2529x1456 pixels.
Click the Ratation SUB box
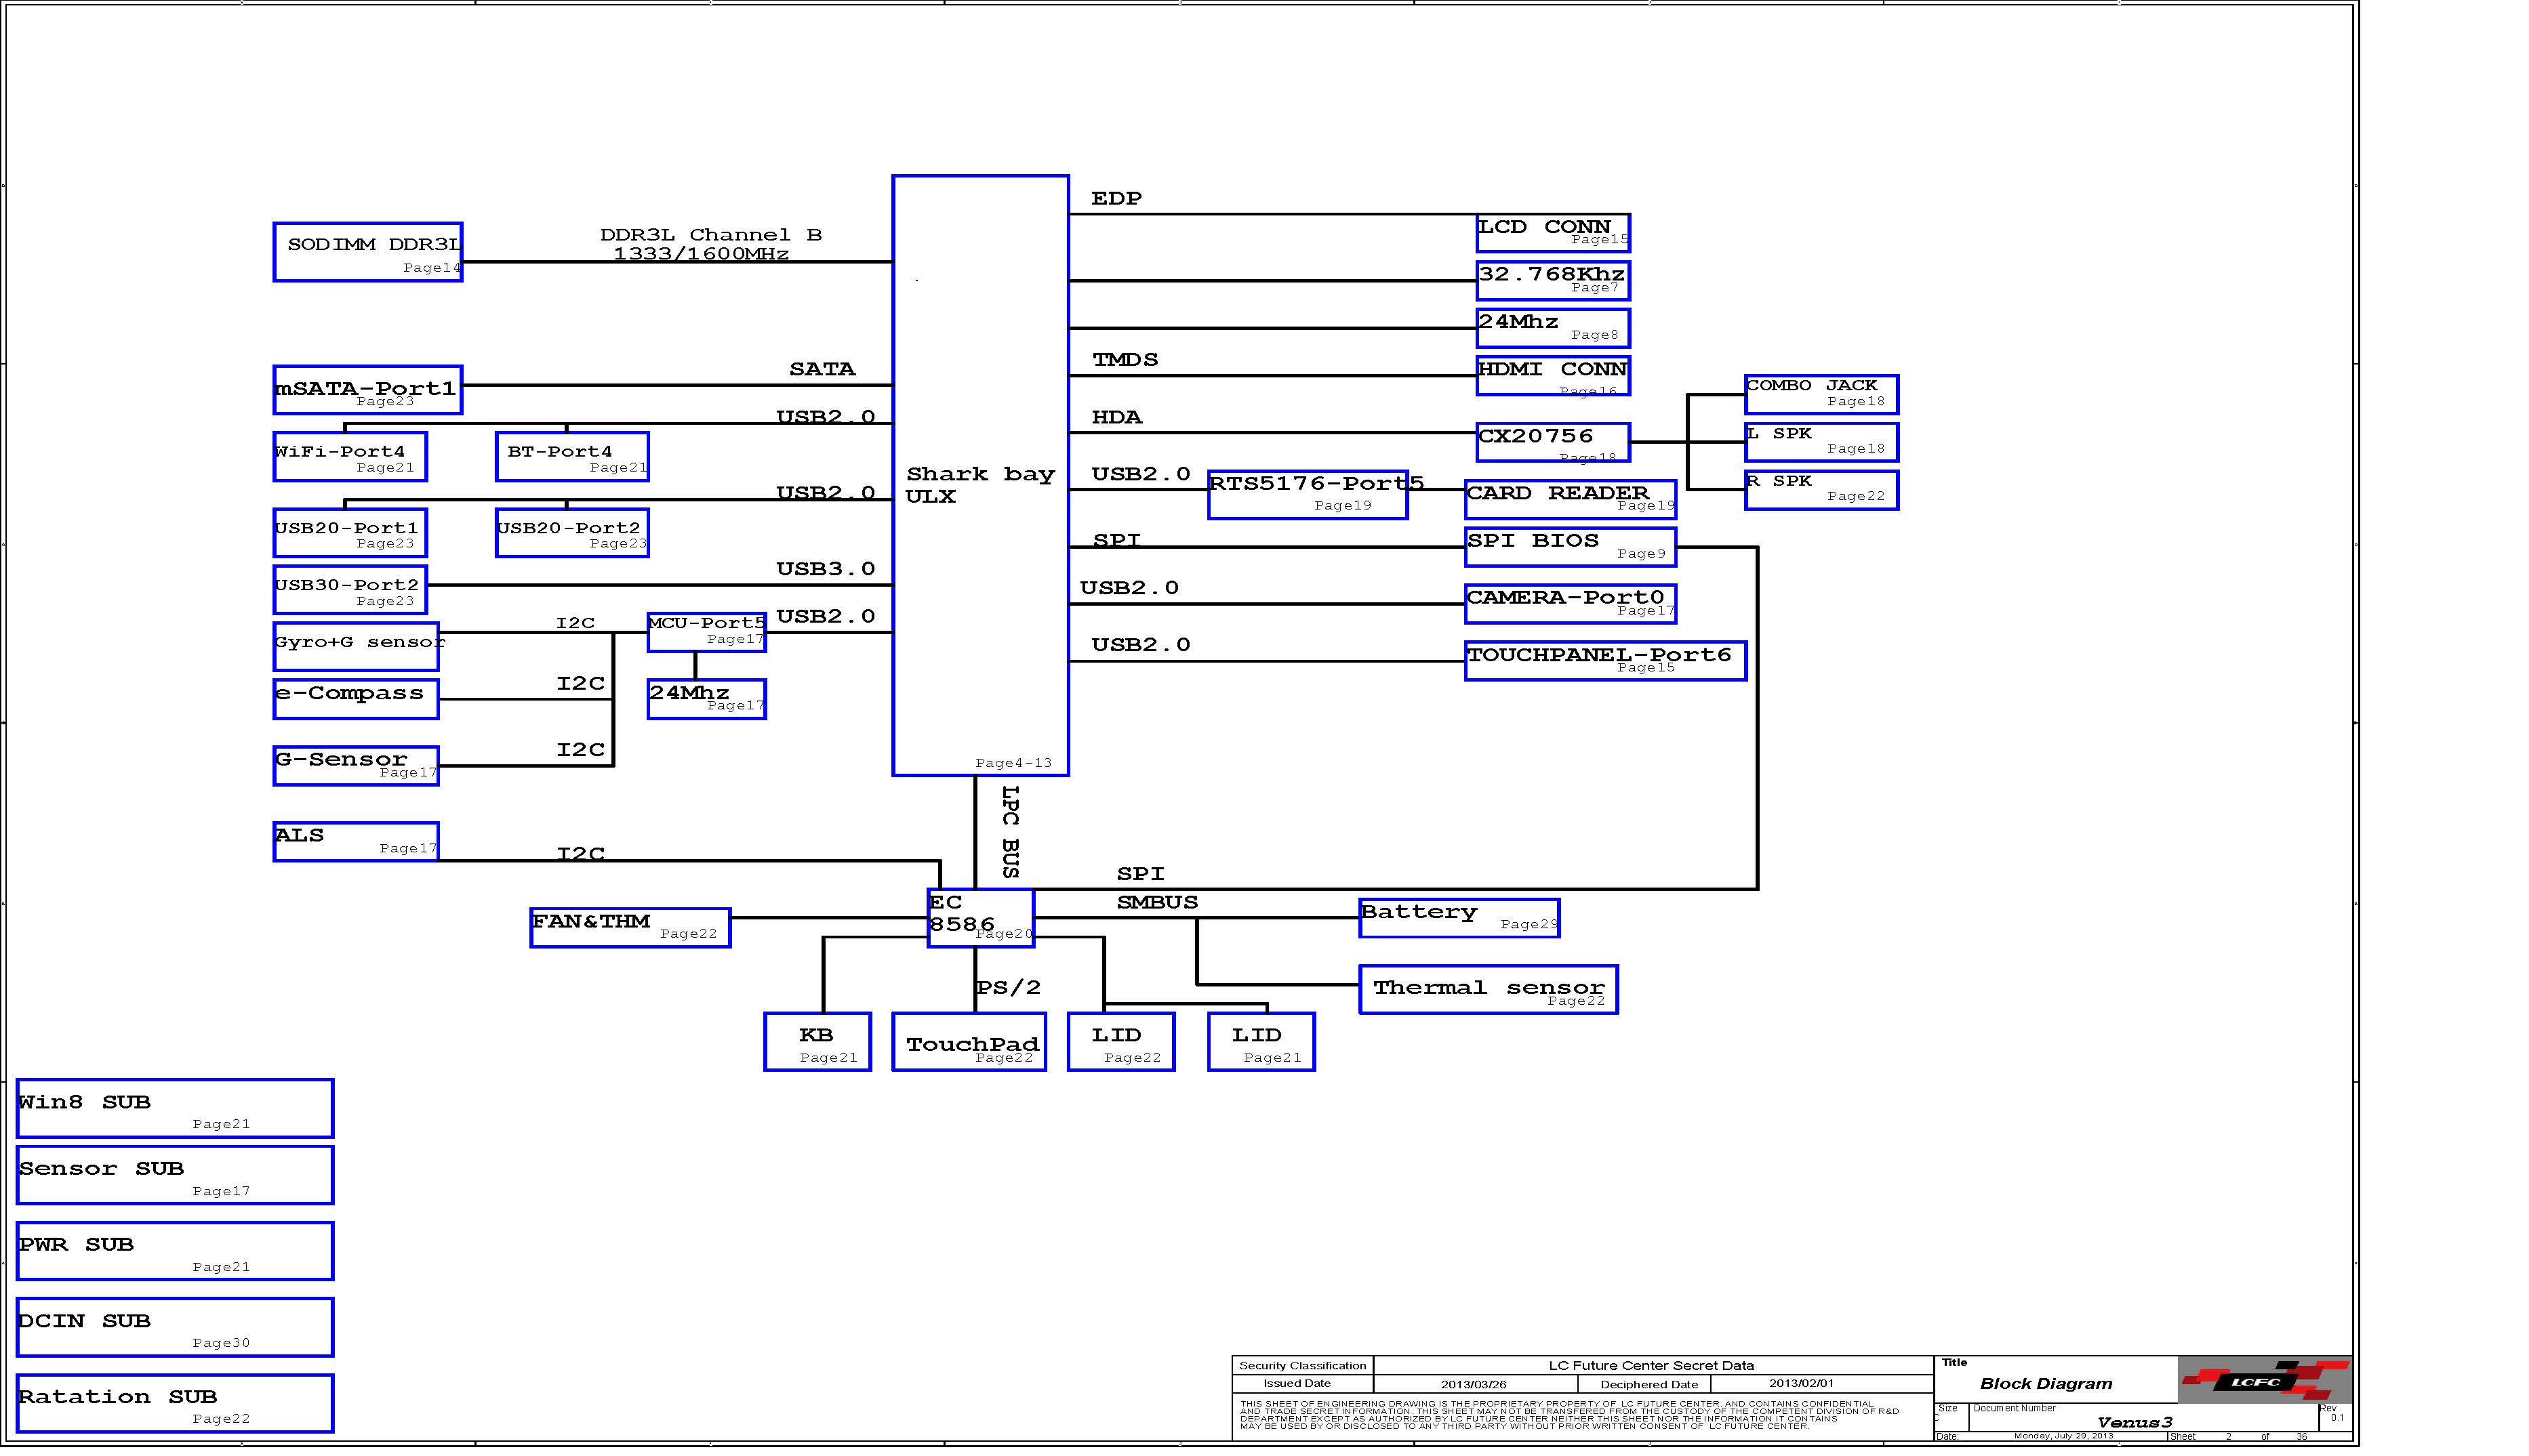click(x=175, y=1403)
